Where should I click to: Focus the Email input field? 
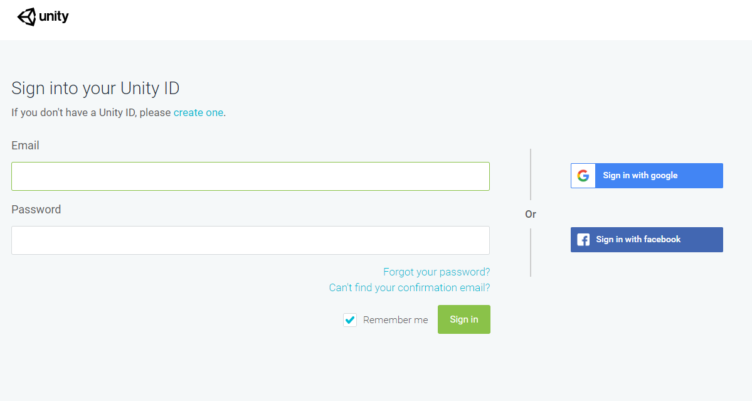[x=250, y=176]
